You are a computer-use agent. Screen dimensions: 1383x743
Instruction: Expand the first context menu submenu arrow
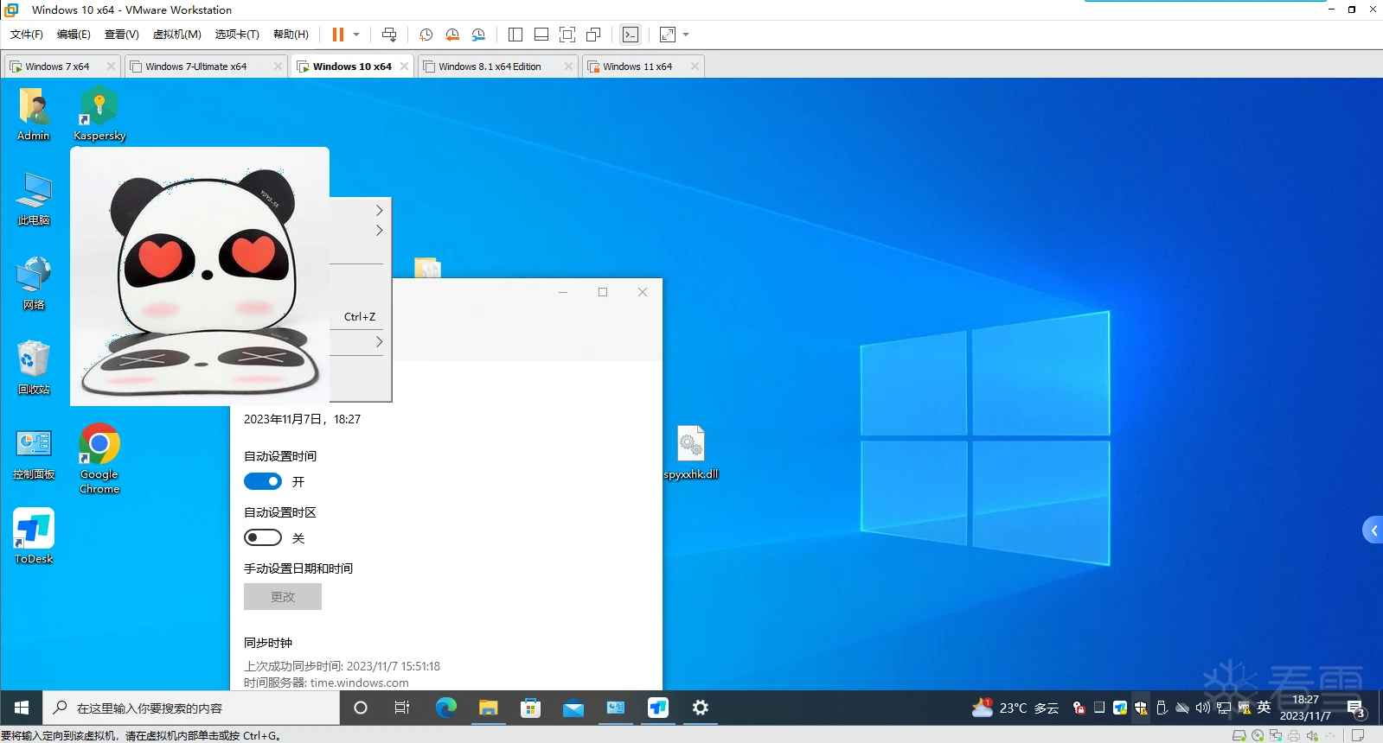(379, 210)
